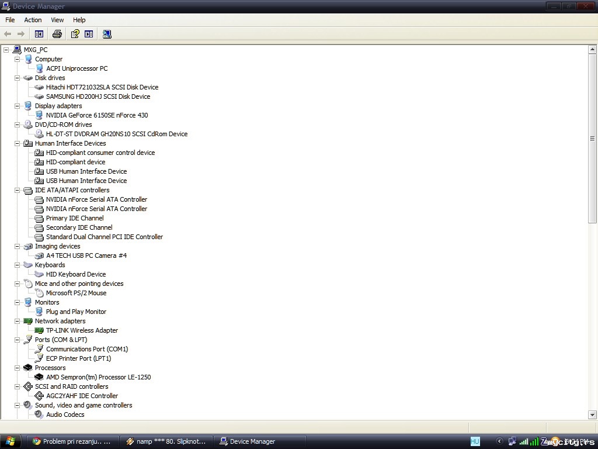The width and height of the screenshot is (598, 449).
Task: Click the Forward arrow in toolbar
Action: point(21,34)
